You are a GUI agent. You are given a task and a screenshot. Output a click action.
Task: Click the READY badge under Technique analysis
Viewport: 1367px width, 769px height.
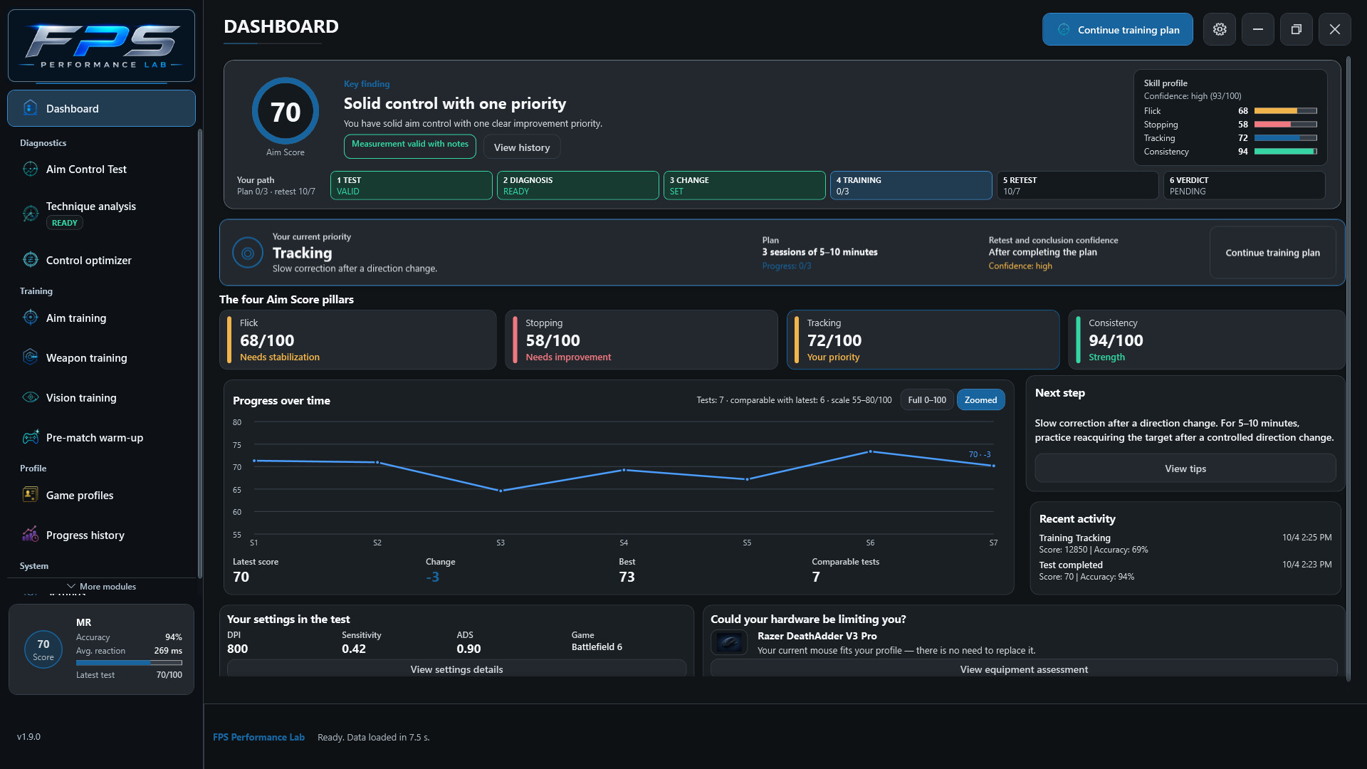pyautogui.click(x=64, y=223)
